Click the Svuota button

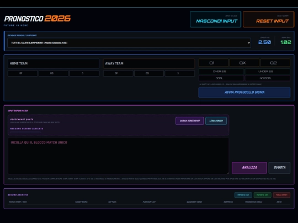pos(279,167)
